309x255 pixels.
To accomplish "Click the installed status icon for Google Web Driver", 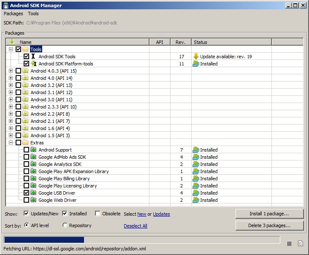I will (x=196, y=200).
